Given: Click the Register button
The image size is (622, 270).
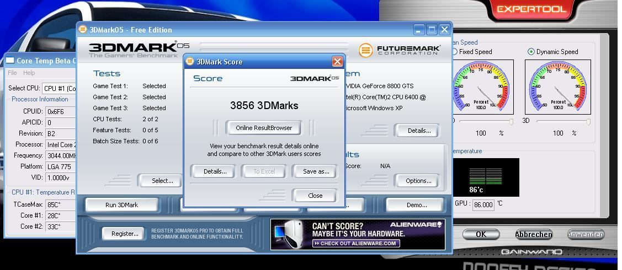Looking at the screenshot, I should (x=125, y=234).
